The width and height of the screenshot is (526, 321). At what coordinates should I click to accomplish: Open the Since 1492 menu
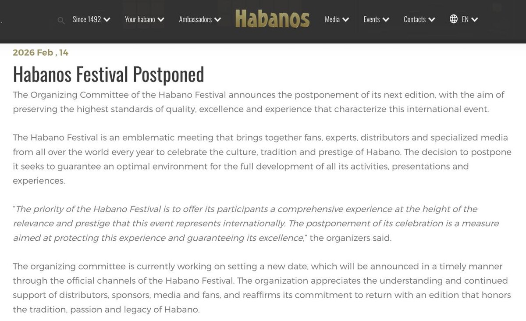[x=87, y=19]
